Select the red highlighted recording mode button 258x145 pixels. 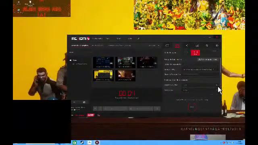[195, 53]
